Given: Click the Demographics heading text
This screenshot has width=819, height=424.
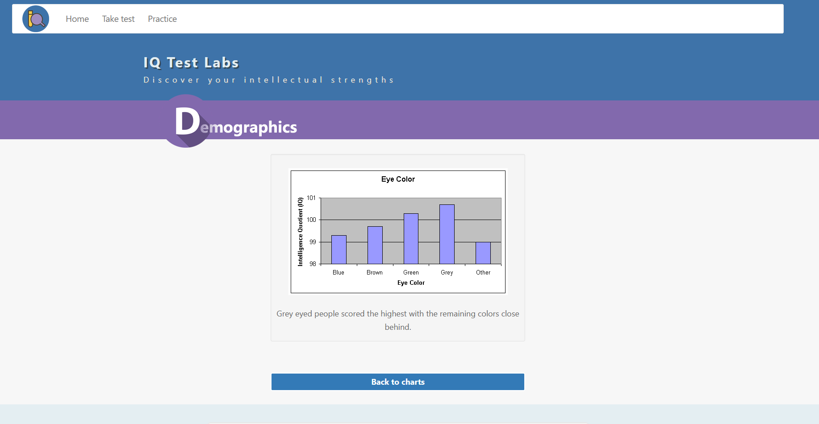Looking at the screenshot, I should (x=236, y=122).
